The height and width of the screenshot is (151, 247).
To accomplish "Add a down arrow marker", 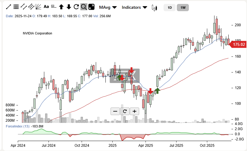I will pyautogui.click(x=69, y=7).
